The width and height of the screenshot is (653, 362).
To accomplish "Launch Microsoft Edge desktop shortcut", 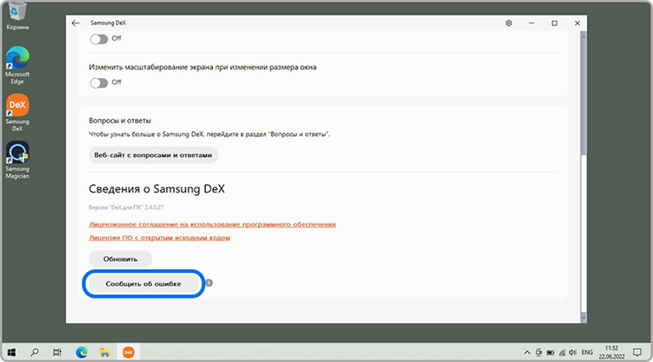I will tap(17, 66).
